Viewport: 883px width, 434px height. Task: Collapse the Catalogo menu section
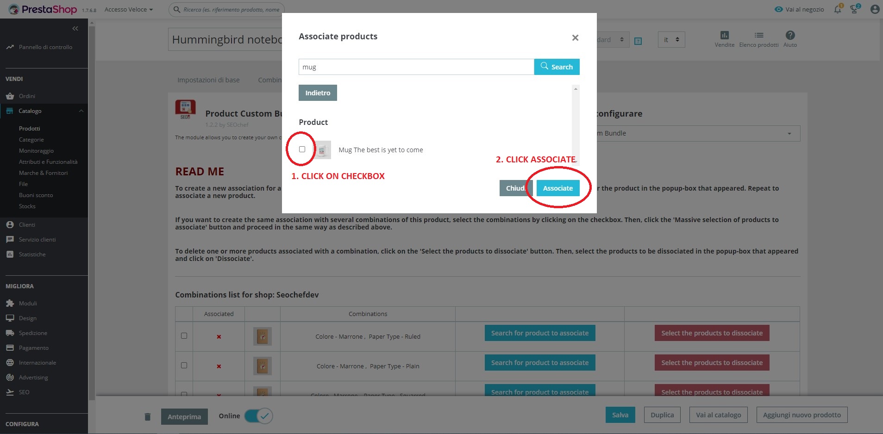pyautogui.click(x=81, y=111)
